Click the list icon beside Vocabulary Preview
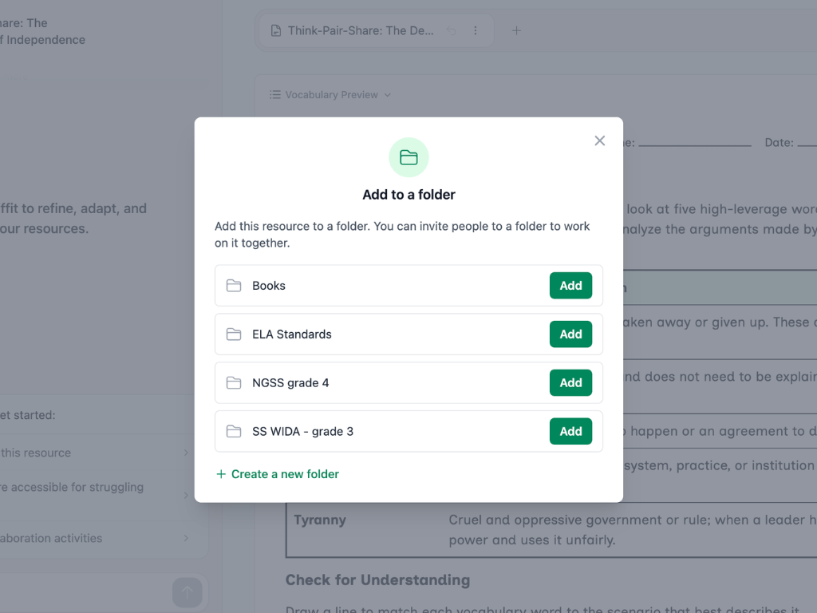 coord(275,95)
